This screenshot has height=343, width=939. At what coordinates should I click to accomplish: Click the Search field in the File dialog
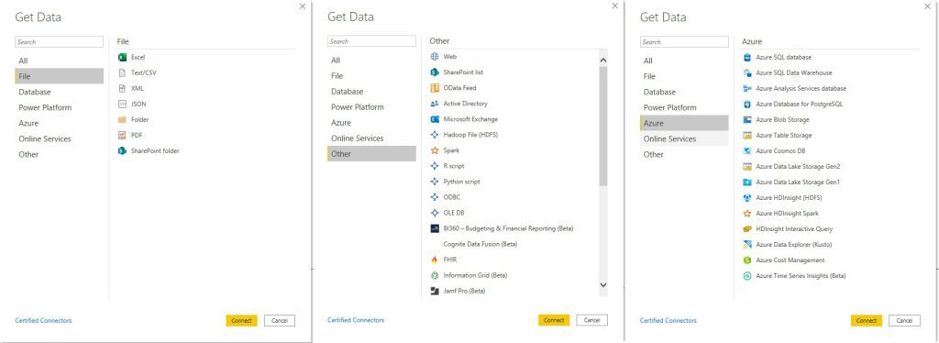click(x=60, y=42)
